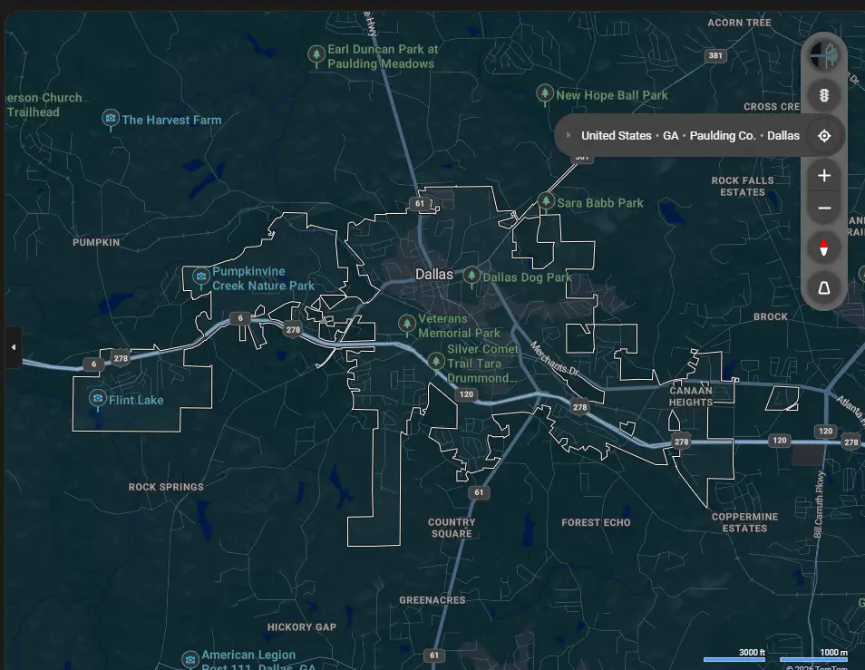This screenshot has width=865, height=670.
Task: Reset map orientation with the compass
Action: (x=824, y=248)
